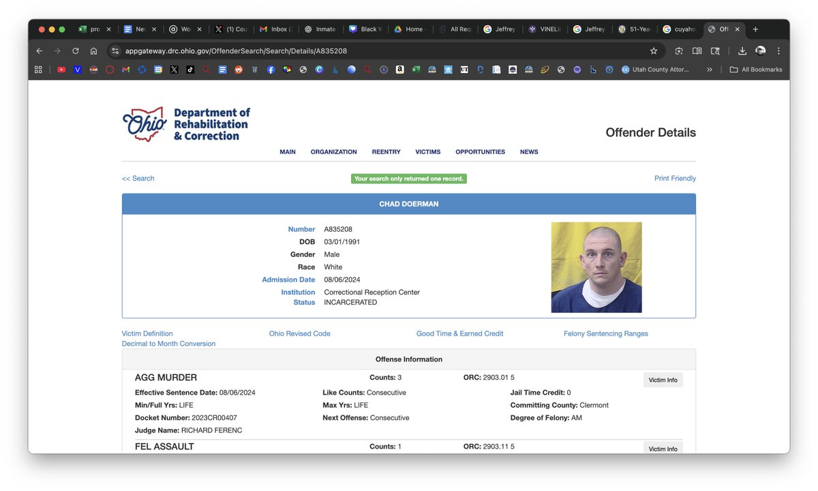Open a new browser tab
Image resolution: width=818 pixels, height=491 pixels.
755,29
